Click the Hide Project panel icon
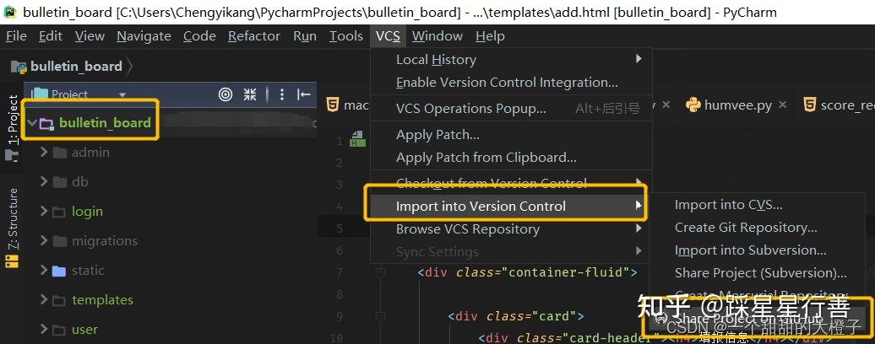Screen dimensions: 875x344 pos(304,94)
